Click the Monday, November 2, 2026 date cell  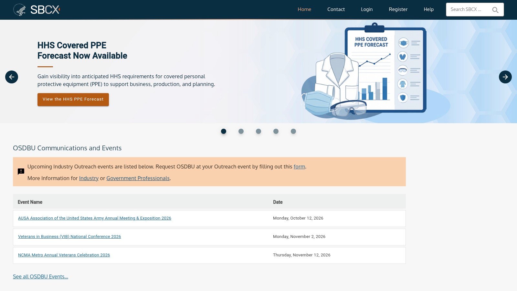(299, 237)
